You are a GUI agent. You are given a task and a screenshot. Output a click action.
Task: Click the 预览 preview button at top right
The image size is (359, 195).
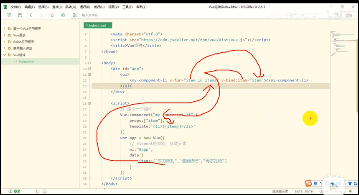(x=349, y=15)
